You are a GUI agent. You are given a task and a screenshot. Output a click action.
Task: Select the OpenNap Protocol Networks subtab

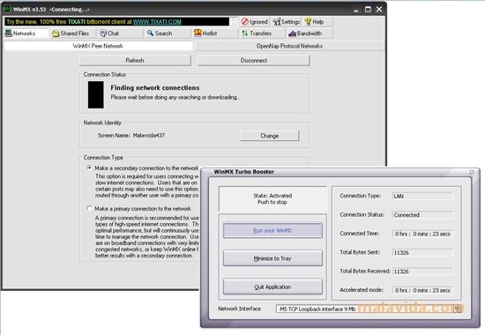(289, 46)
